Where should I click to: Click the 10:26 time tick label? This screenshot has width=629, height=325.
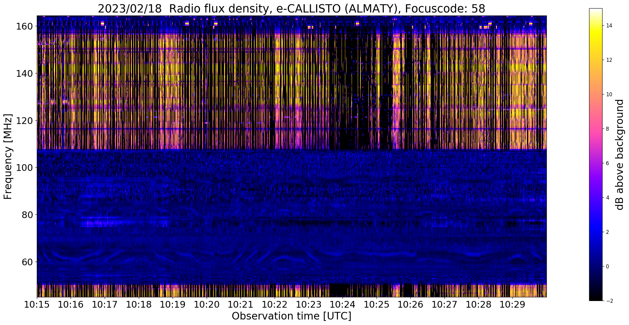coord(410,305)
